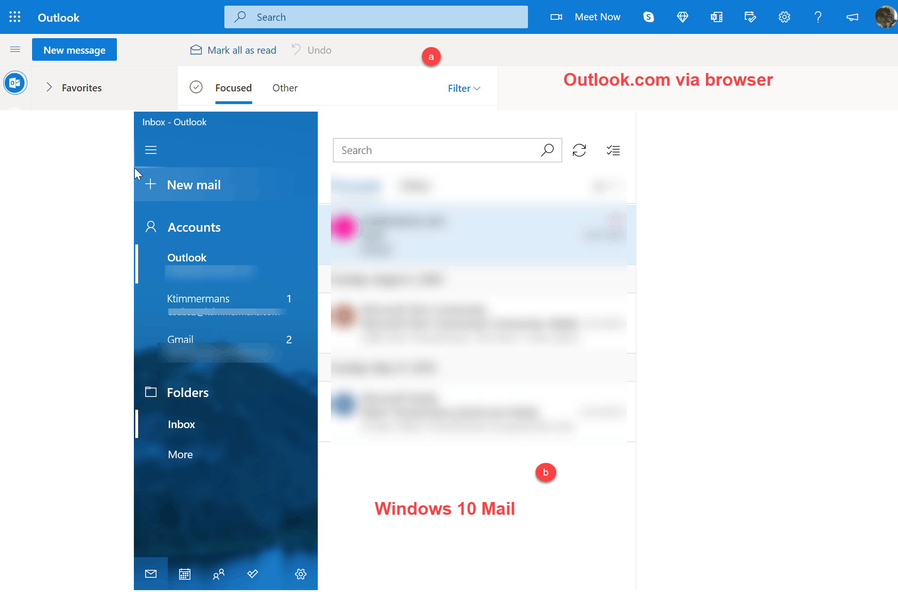Open the Outlook.com app launcher grid
Screen dimensions: 898x592
pos(15,17)
